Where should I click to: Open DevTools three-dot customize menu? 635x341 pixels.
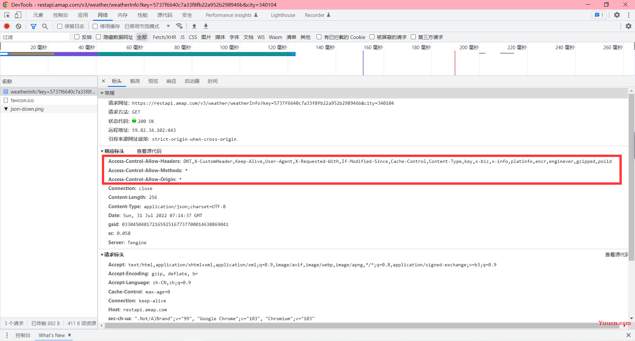629,15
